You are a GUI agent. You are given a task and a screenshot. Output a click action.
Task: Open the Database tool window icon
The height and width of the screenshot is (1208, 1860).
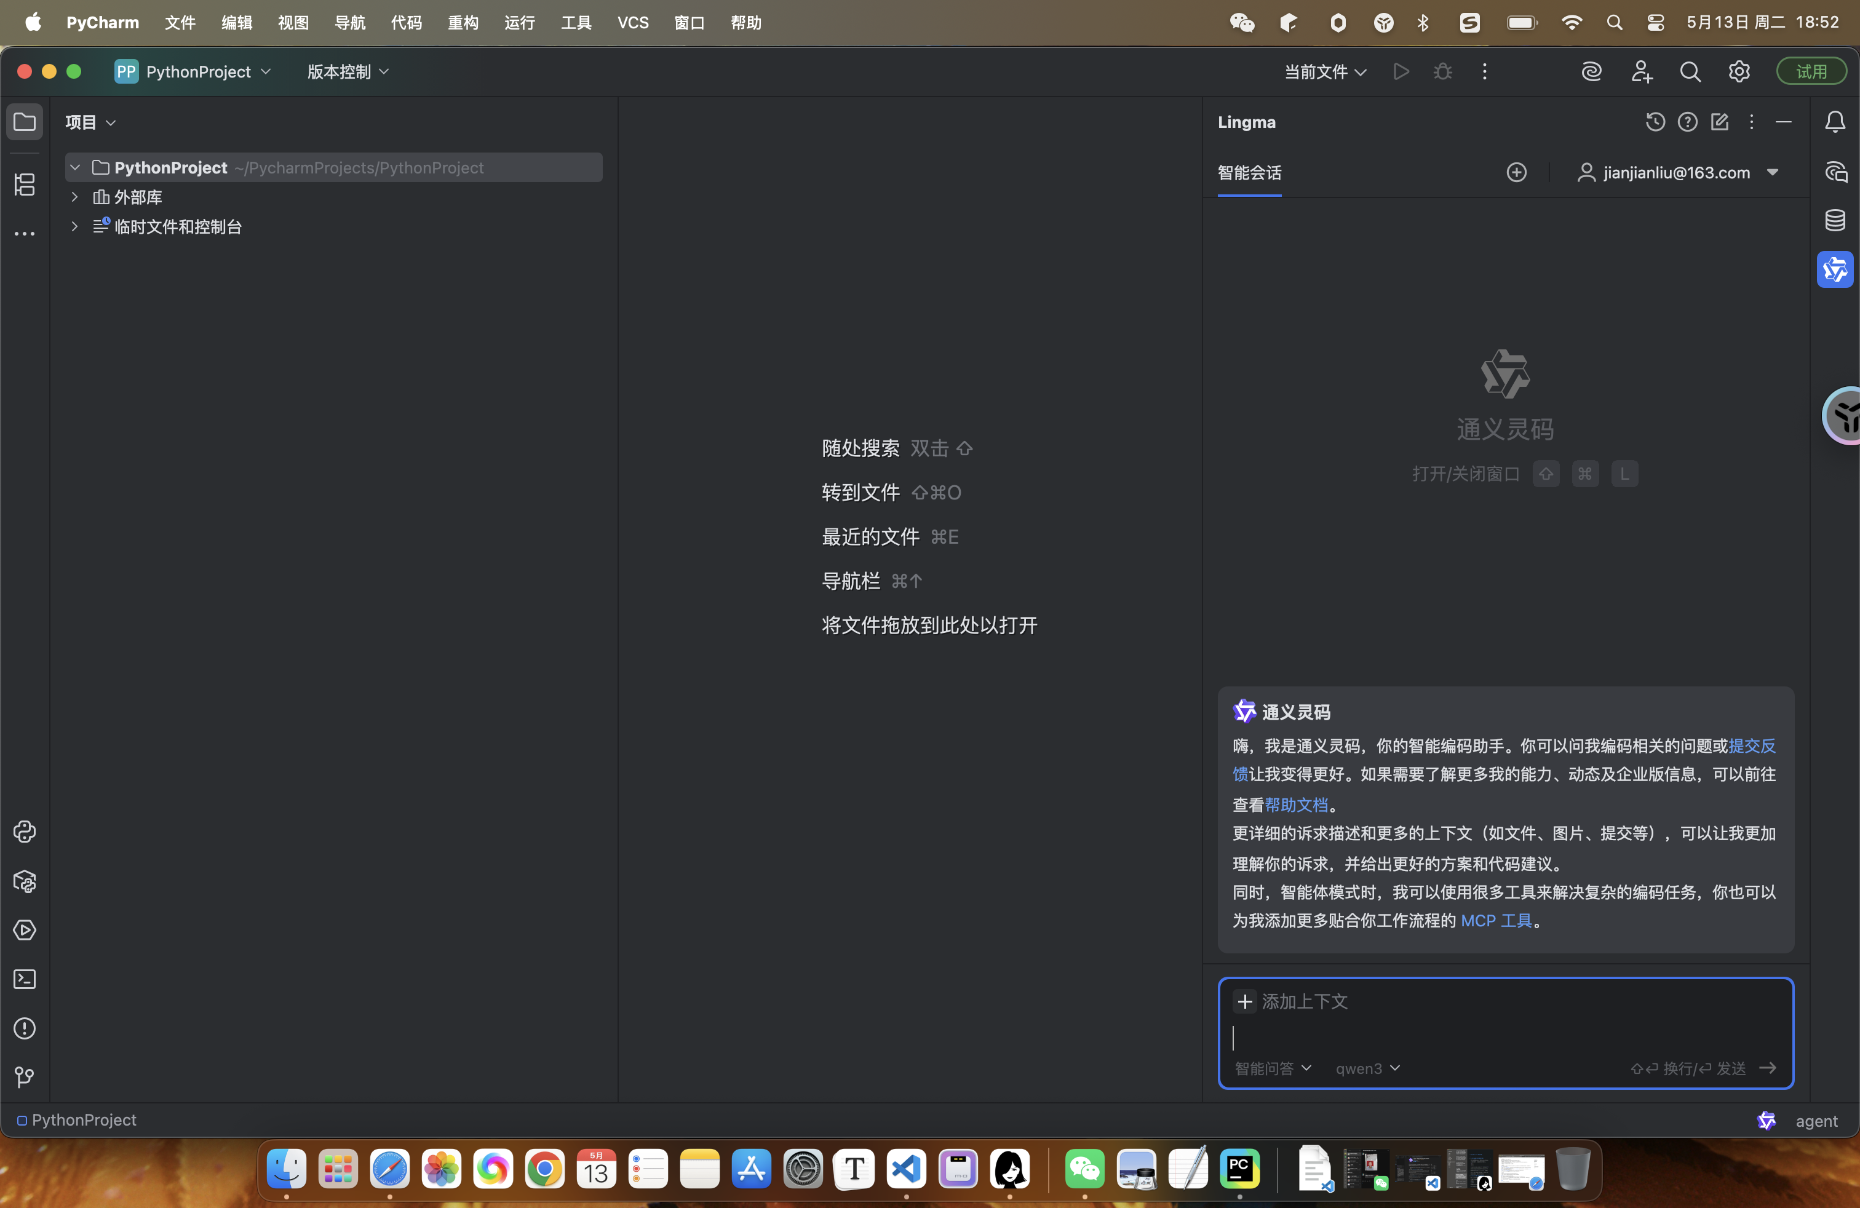coord(1835,220)
